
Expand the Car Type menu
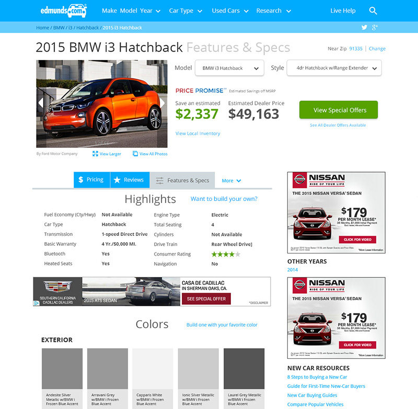[185, 10]
